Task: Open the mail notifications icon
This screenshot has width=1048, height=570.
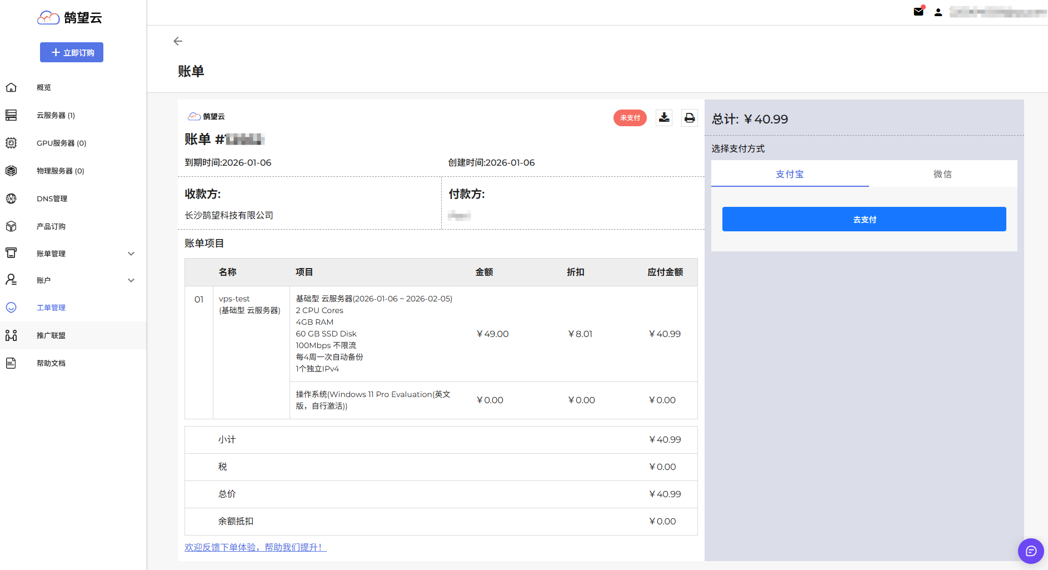Action: [x=919, y=12]
